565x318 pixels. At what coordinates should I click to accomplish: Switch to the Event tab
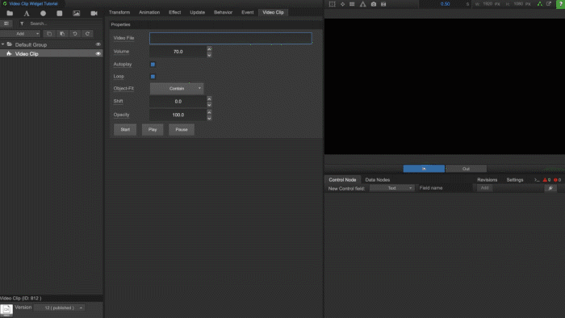click(x=248, y=12)
